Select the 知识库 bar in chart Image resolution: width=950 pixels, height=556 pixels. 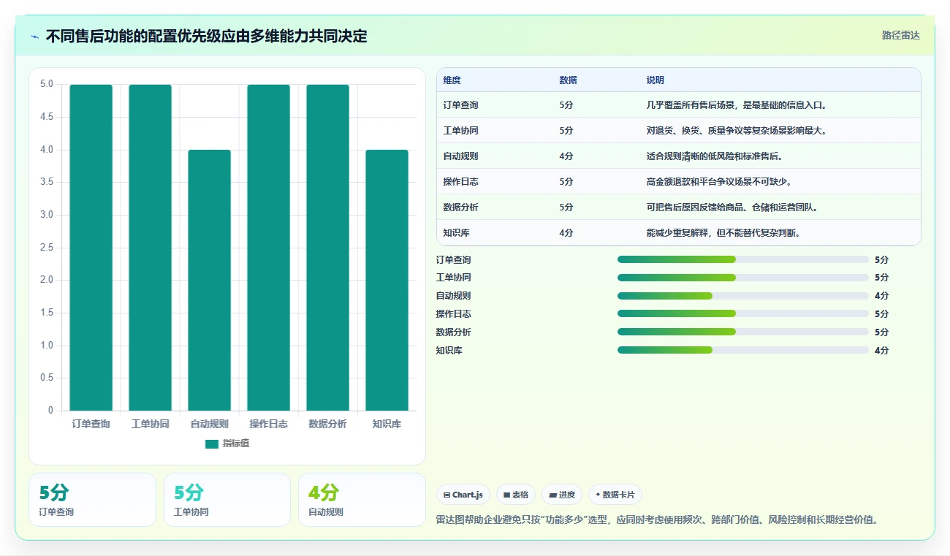pos(387,281)
